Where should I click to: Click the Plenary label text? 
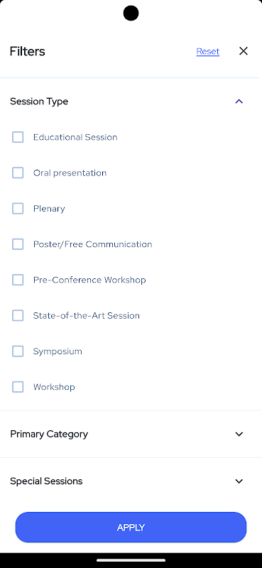(x=49, y=209)
